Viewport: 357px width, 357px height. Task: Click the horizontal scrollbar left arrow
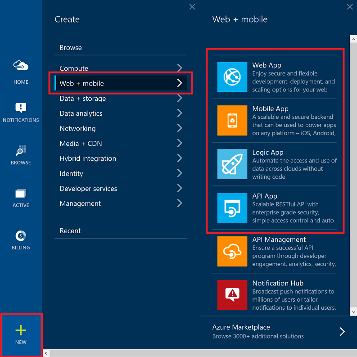[46, 353]
